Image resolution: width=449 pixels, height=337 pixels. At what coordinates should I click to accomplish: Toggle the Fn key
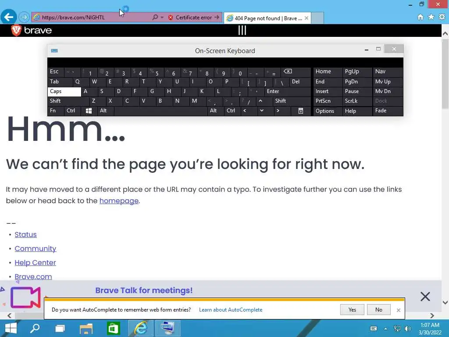56,111
